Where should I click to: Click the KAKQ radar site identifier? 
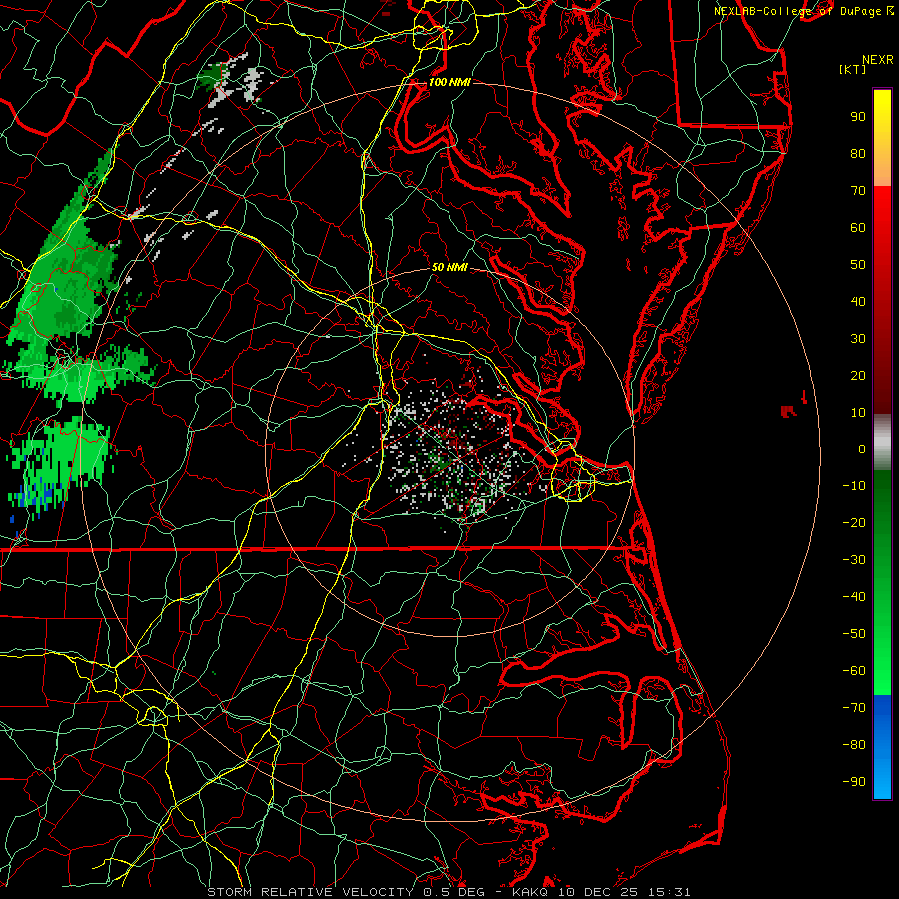[x=530, y=892]
